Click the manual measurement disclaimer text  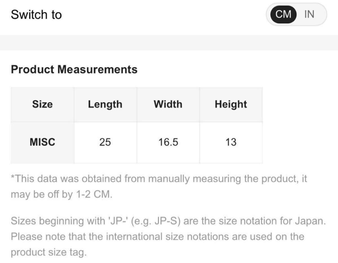click(x=159, y=179)
